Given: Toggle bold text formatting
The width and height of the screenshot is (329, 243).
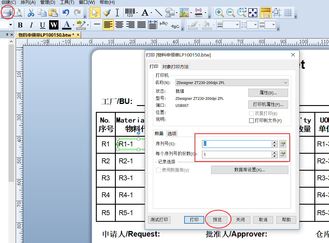Looking at the screenshot, I should pos(20,25).
